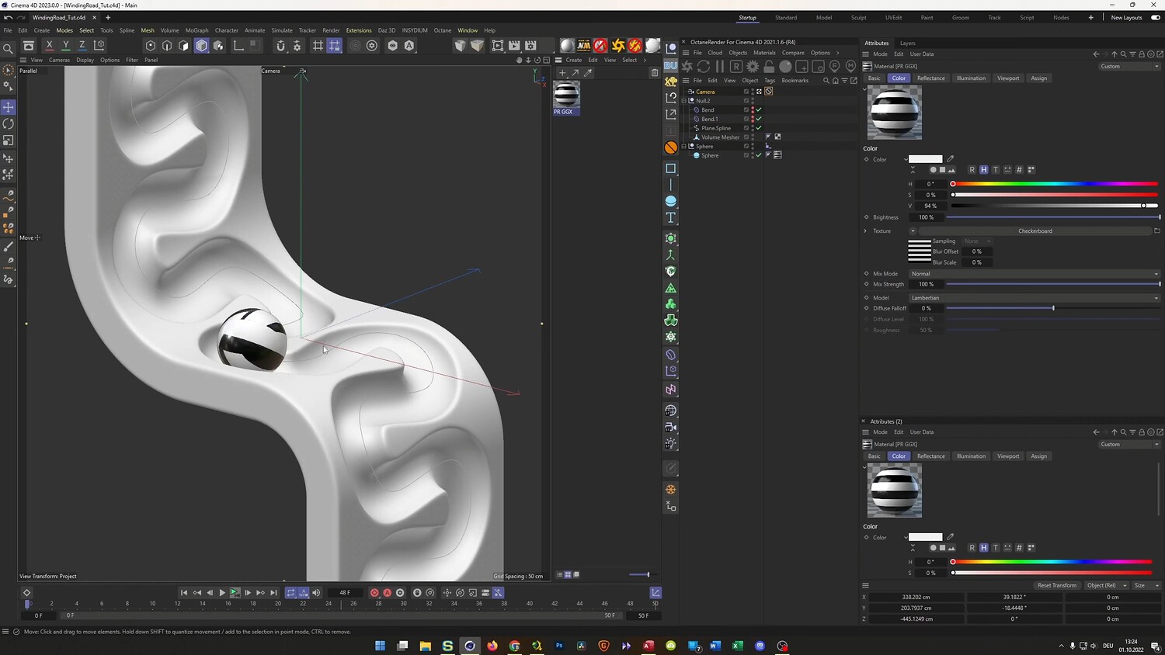This screenshot has width=1165, height=655.
Task: Open the Mesh menu
Action: coord(148,30)
